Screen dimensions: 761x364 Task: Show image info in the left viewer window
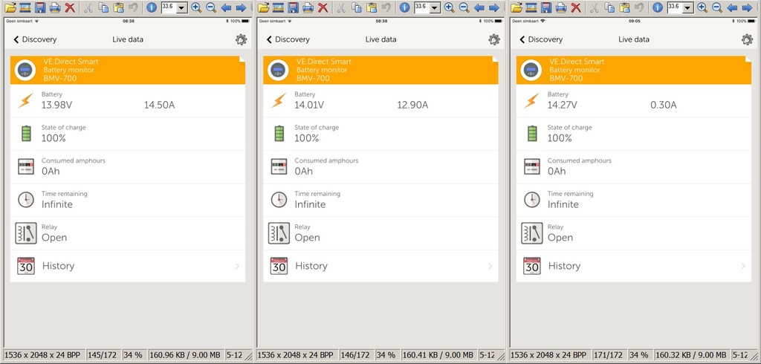[x=152, y=7]
